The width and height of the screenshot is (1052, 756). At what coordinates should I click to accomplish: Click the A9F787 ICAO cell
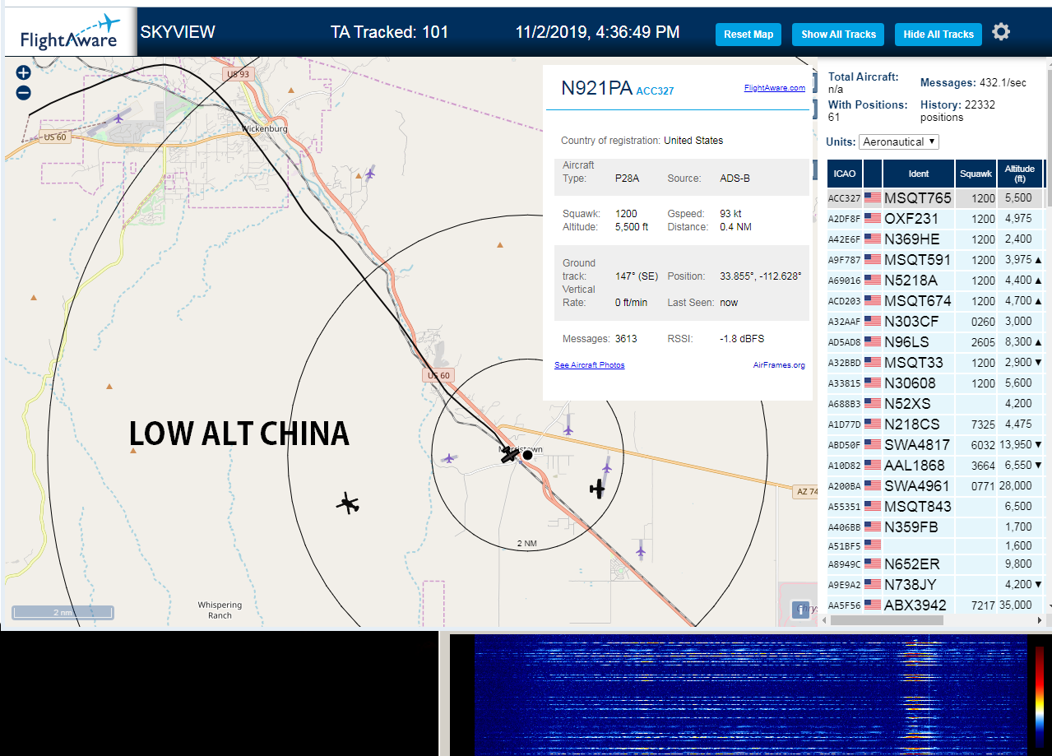click(844, 260)
